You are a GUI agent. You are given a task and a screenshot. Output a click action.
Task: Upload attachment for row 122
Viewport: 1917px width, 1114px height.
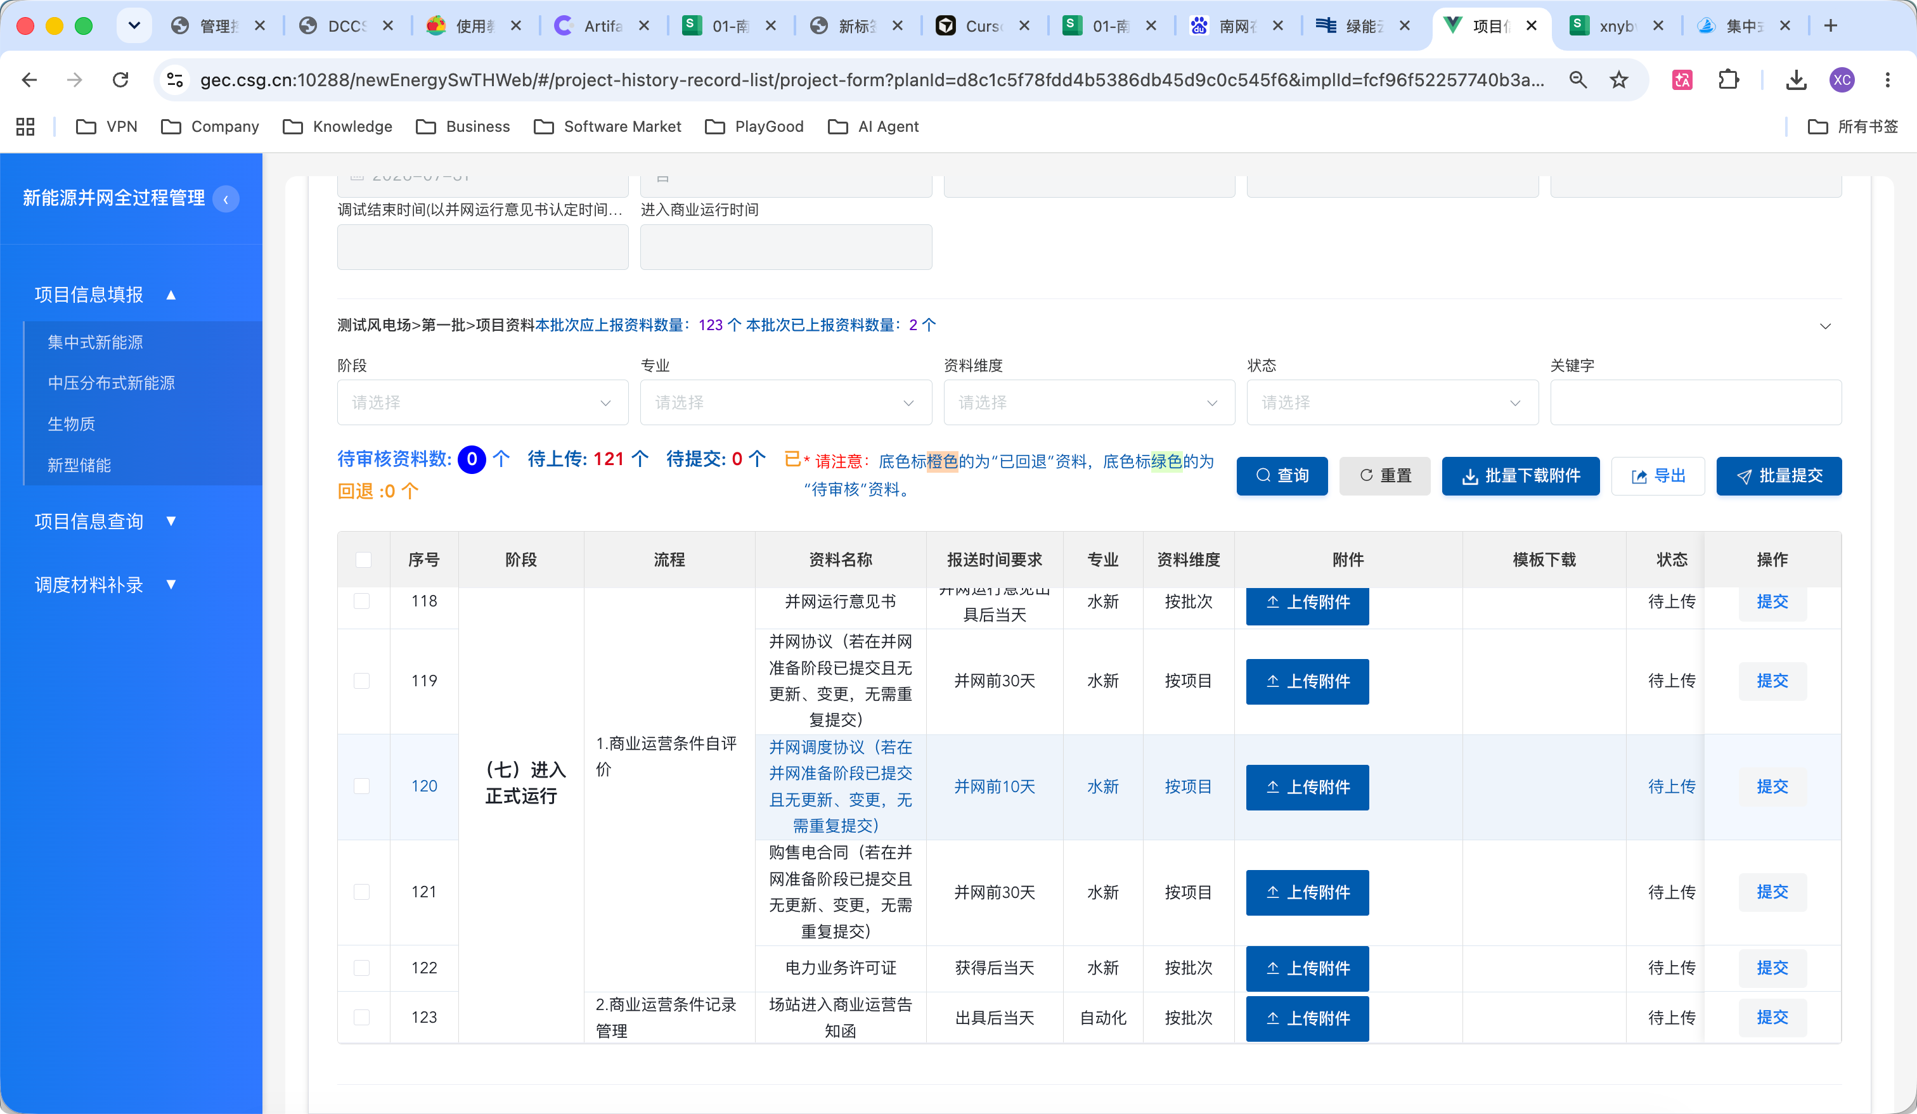click(1307, 968)
